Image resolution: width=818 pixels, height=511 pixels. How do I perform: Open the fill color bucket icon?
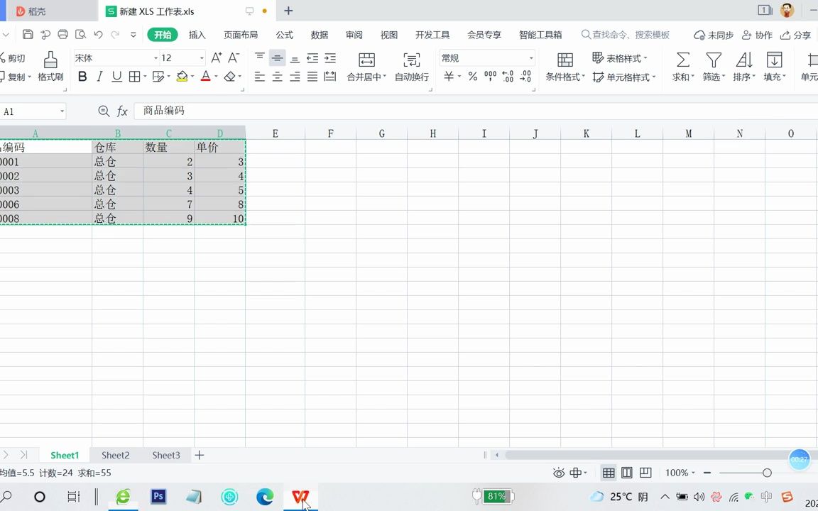(183, 77)
